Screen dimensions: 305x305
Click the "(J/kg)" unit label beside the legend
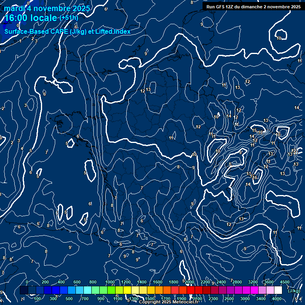[x=294, y=291]
